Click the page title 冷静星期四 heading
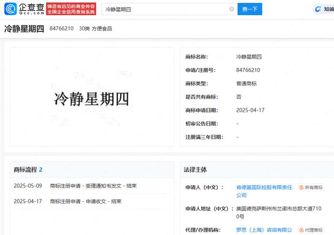 [x=24, y=29]
